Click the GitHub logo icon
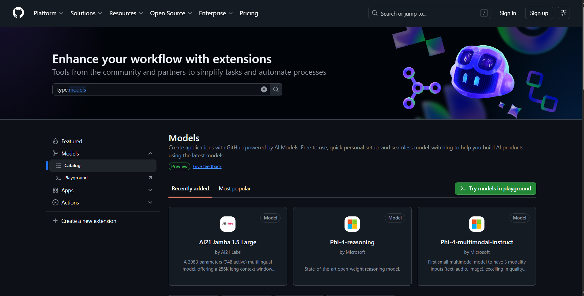This screenshot has height=296, width=584. pos(18,13)
